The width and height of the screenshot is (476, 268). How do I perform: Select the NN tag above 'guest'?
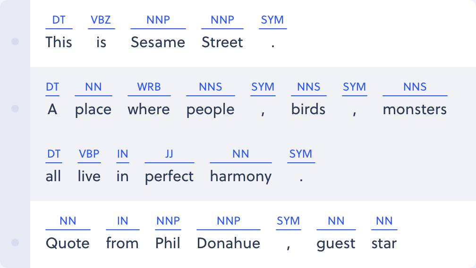point(336,221)
